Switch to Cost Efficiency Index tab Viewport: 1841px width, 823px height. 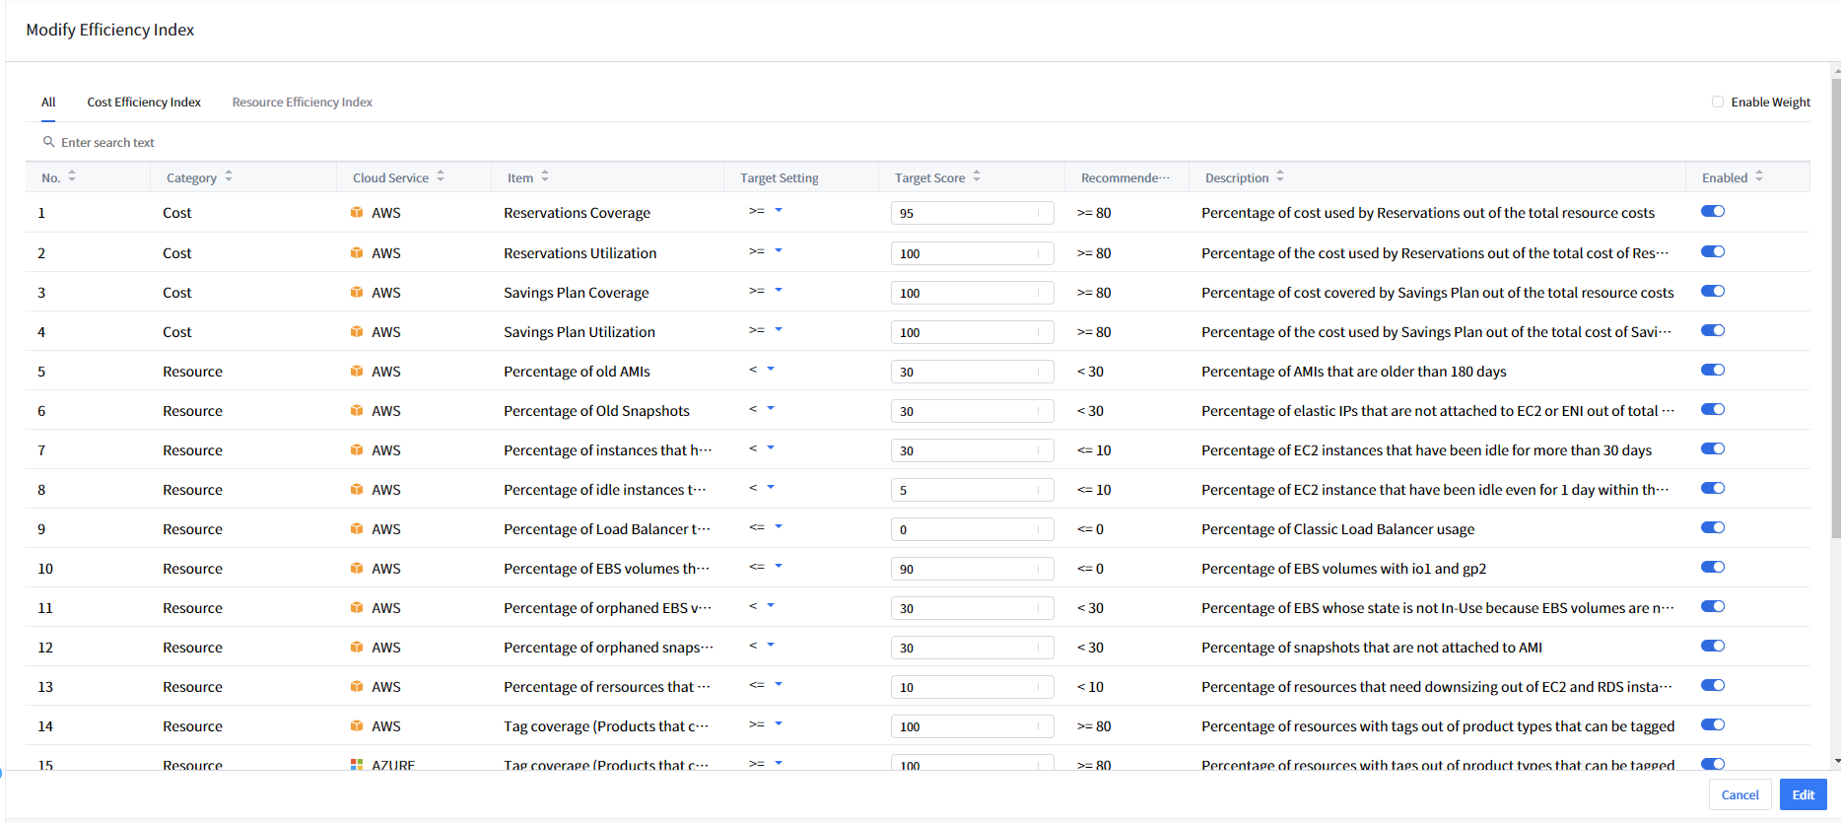click(144, 102)
